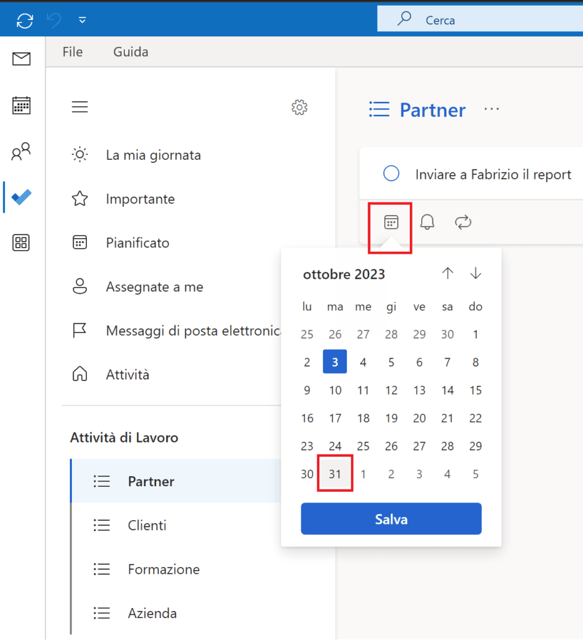Open the File menu
The image size is (583, 640).
[72, 52]
